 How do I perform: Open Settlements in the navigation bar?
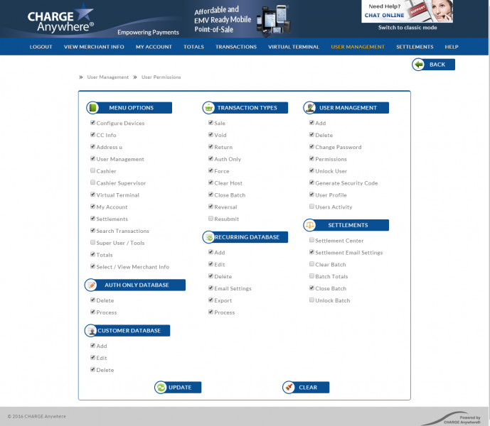415,47
